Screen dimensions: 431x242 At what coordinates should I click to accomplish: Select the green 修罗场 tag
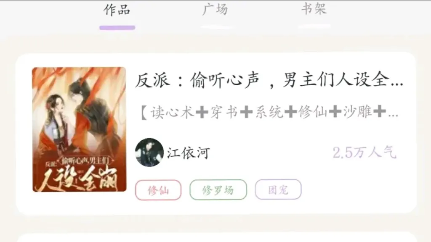[x=218, y=189]
